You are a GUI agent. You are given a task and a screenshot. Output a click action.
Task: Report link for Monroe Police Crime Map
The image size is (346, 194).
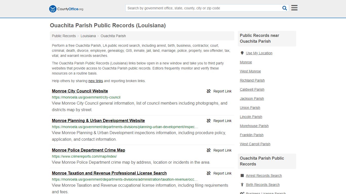[x=219, y=150]
